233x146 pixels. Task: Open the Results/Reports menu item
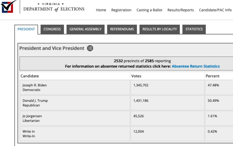point(181,10)
